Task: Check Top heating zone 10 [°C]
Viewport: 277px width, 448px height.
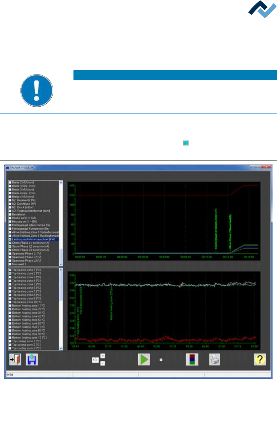Action: tap(10, 302)
